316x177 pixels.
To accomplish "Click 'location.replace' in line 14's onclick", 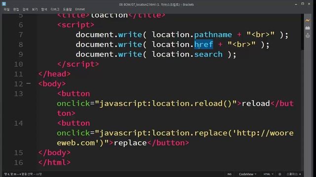I will pyautogui.click(x=190, y=133).
